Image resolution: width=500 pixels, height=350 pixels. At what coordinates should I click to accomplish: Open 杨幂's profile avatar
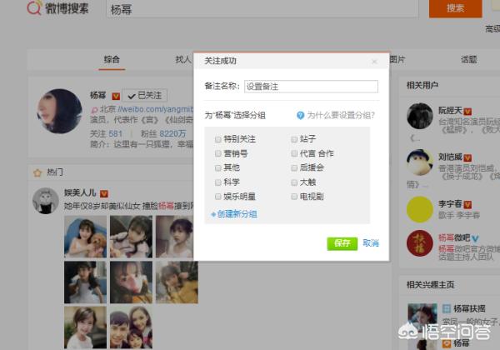point(60,111)
